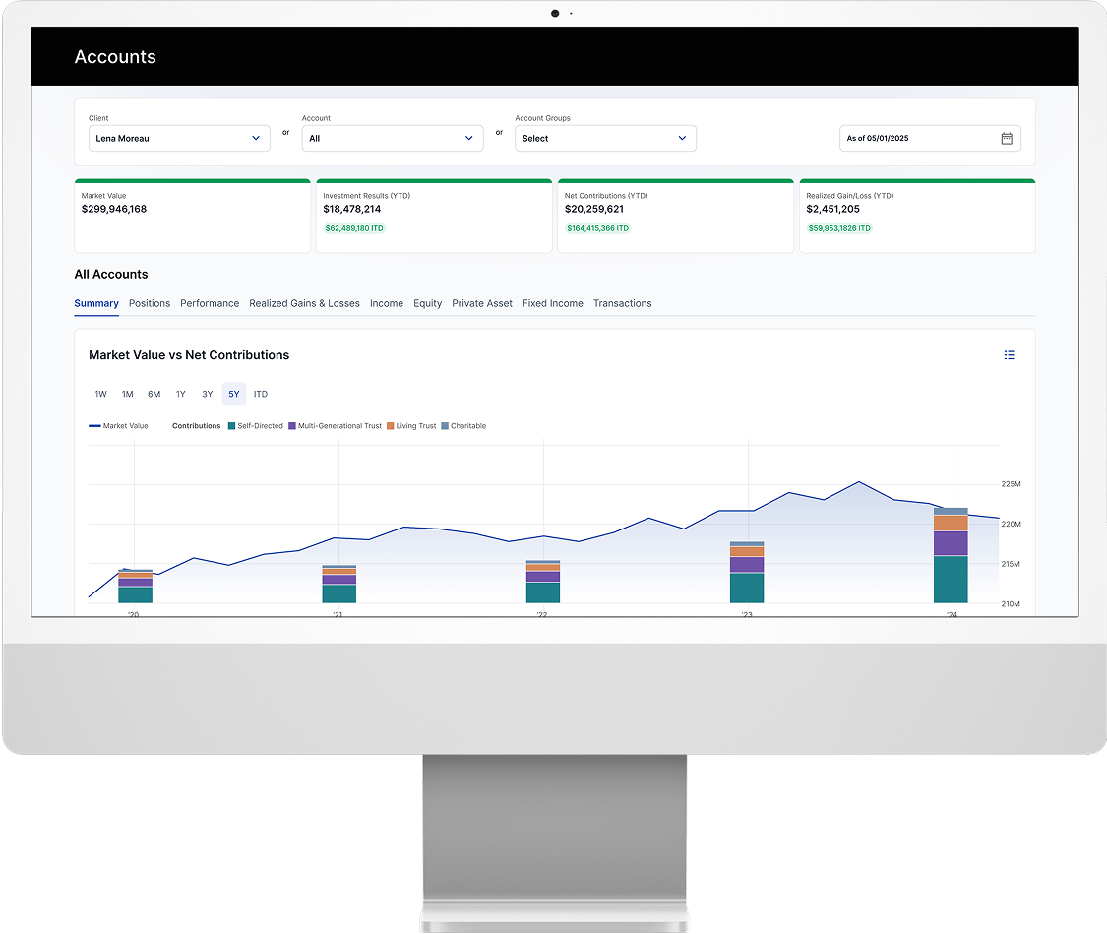Click the 215M axis label
This screenshot has width=1107, height=934.
1011,564
